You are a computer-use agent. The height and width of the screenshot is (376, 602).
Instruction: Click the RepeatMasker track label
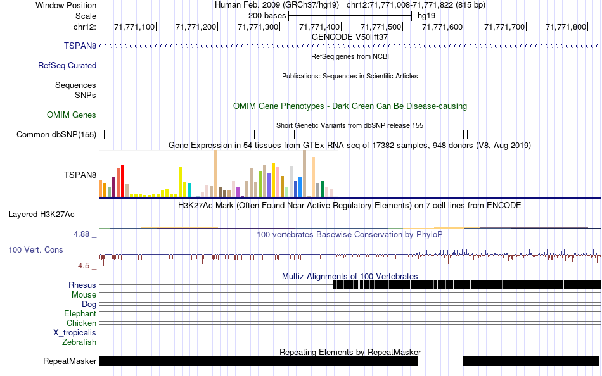click(x=70, y=361)
